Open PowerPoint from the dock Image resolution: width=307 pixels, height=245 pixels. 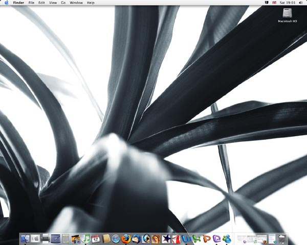click(x=207, y=238)
